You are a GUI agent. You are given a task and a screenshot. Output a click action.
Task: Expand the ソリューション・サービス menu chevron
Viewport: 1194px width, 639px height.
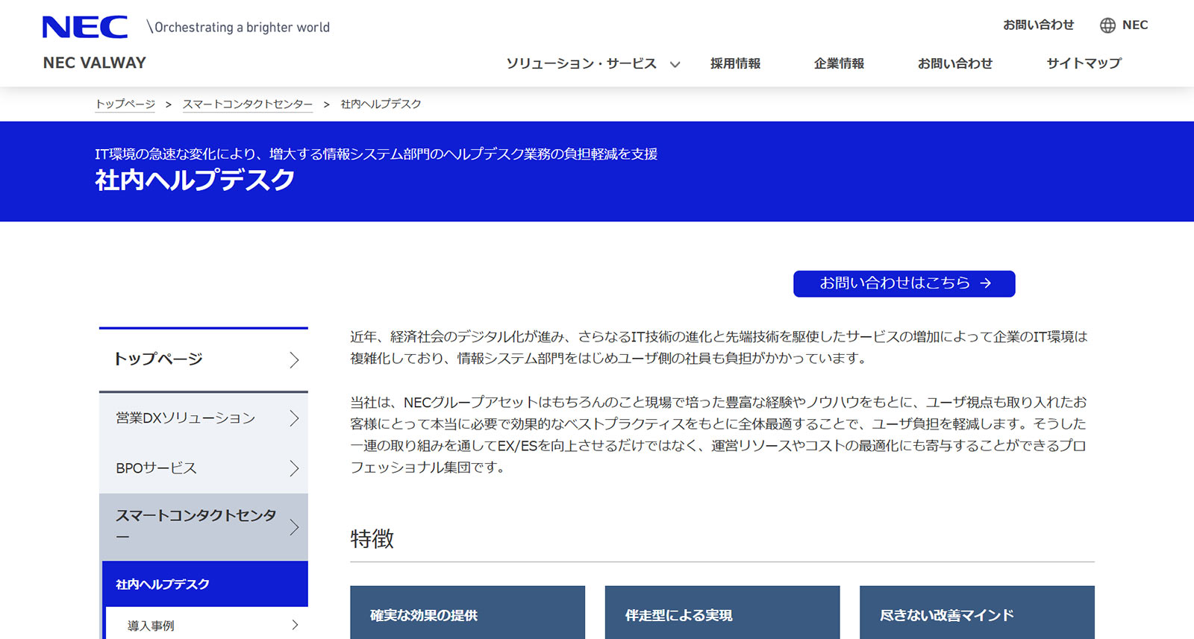675,64
